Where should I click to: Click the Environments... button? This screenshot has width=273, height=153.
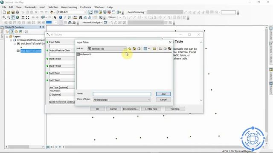tap(131, 109)
